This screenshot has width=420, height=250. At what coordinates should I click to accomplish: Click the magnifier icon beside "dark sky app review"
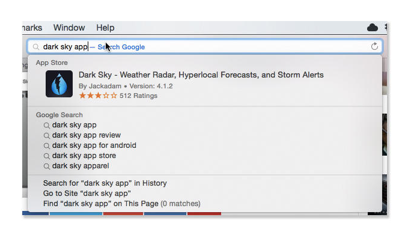(x=46, y=135)
